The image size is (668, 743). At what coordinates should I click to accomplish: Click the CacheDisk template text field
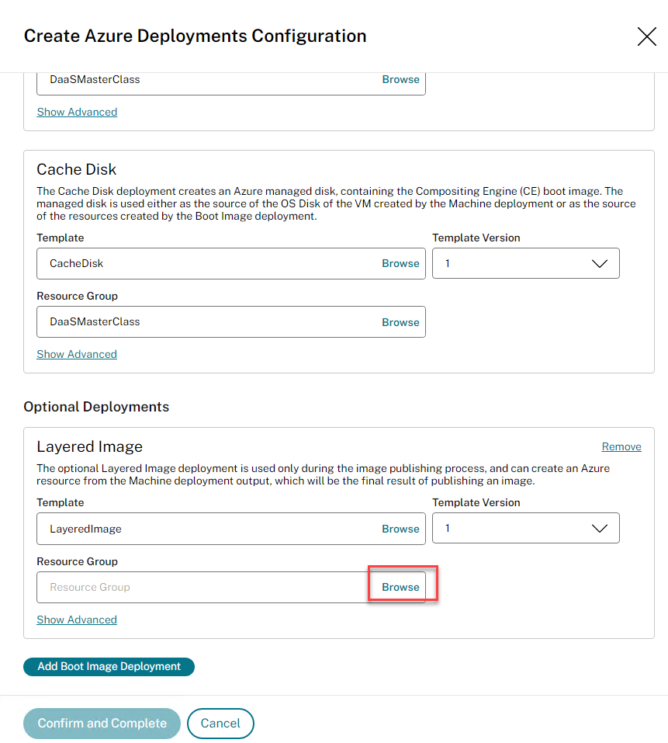[x=202, y=263]
